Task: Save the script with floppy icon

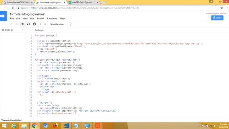Action: coord(28,24)
